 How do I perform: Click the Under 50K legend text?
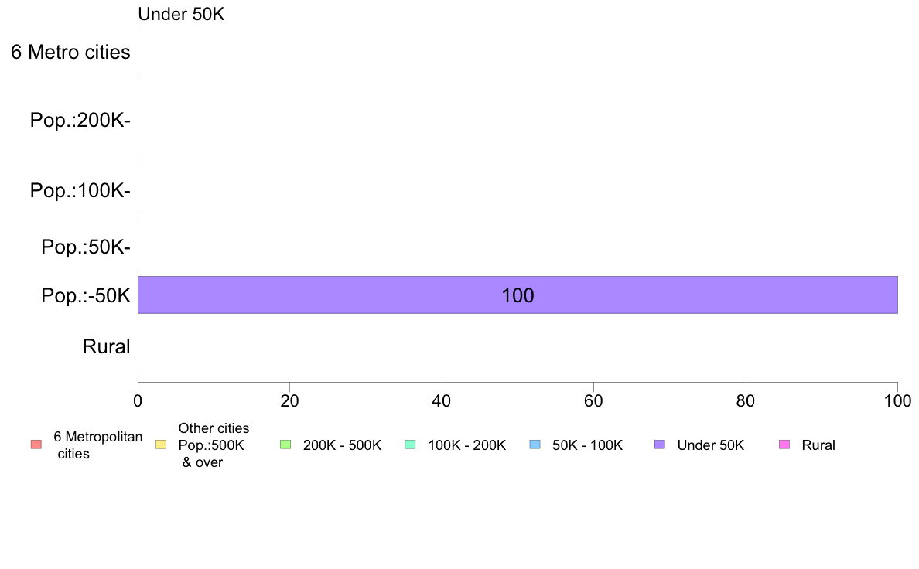pyautogui.click(x=710, y=445)
